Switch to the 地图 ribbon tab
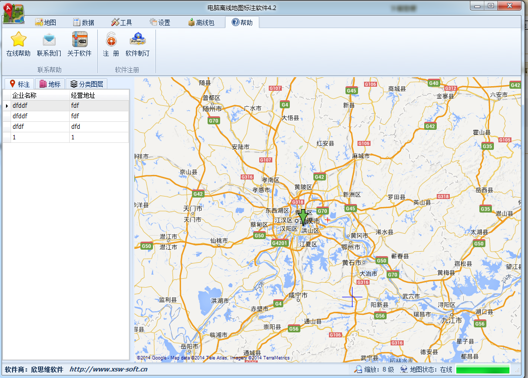 point(45,23)
